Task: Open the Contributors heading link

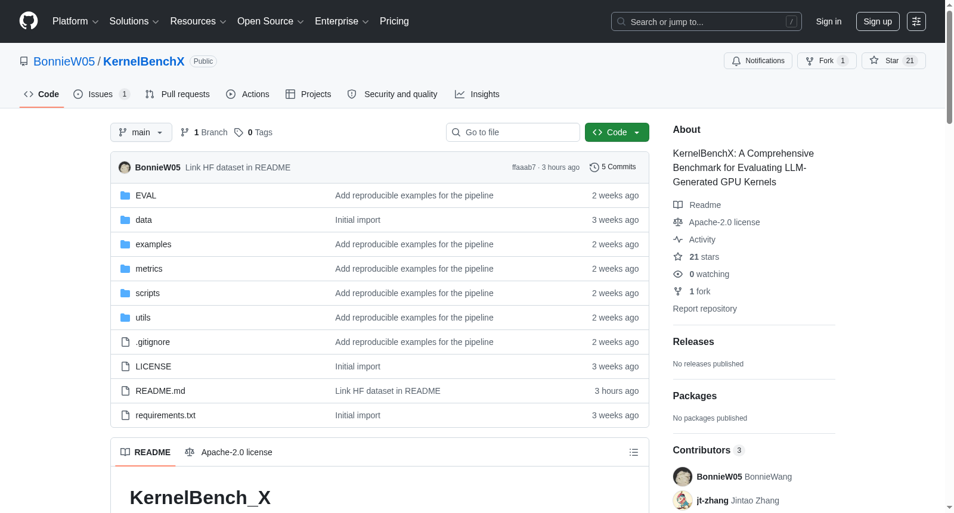Action: point(709,450)
